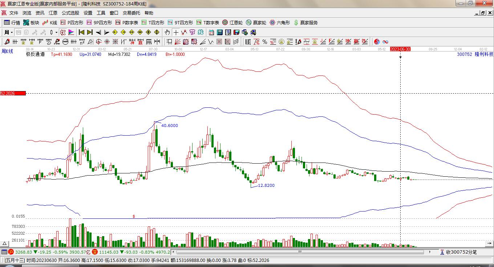Select the hand pan tool
Viewport: 494px width, 267px height.
(167, 32)
